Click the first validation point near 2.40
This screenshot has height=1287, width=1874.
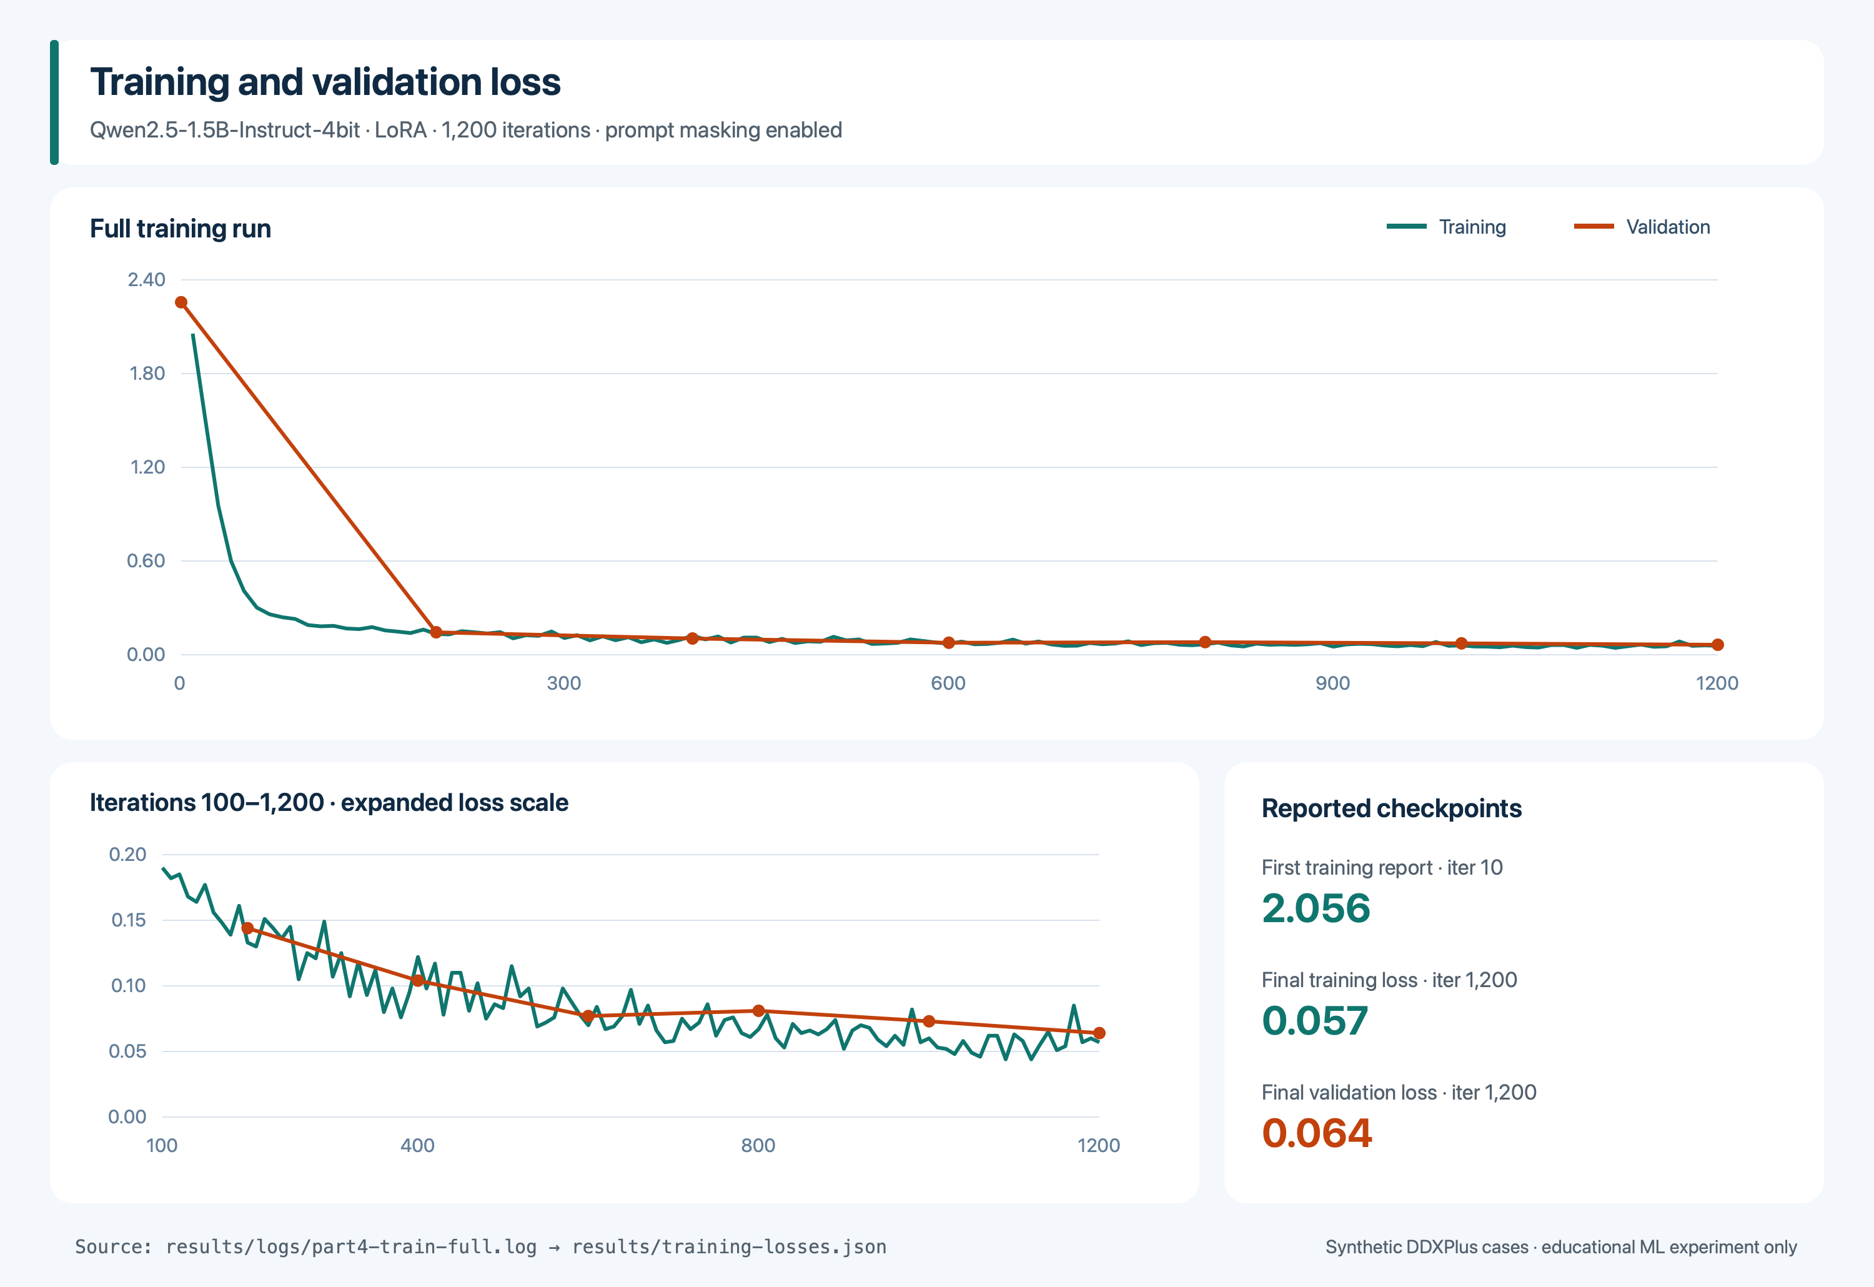(181, 302)
